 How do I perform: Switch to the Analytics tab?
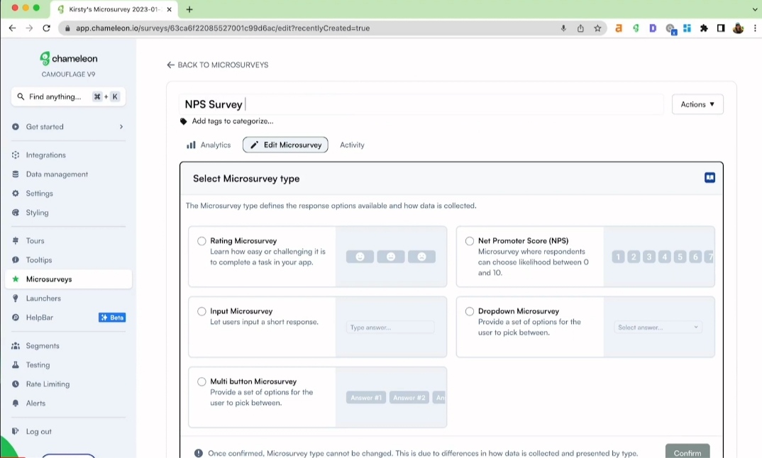[x=209, y=145]
